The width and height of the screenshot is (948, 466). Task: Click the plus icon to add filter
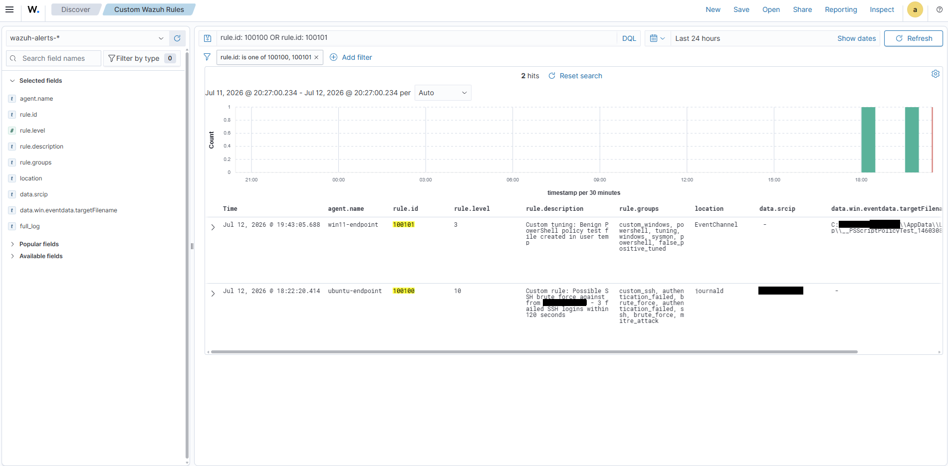click(334, 57)
